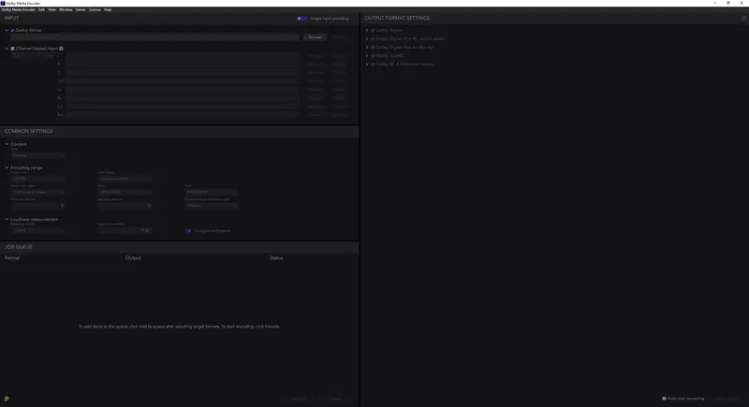Check the Channel-based input checkbox
Screen dimensions: 749x407
tap(12, 49)
